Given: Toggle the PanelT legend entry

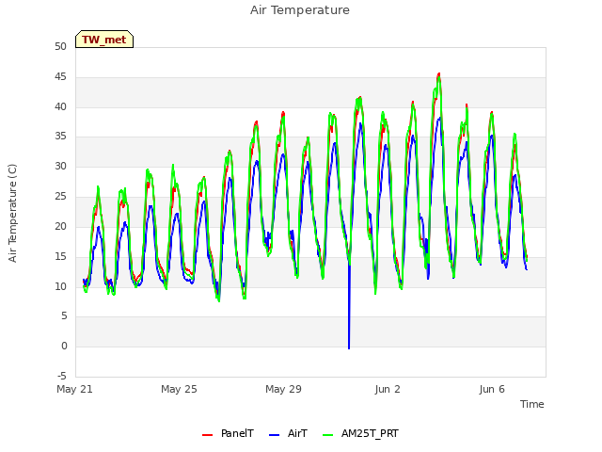Looking at the screenshot, I should click(228, 433).
